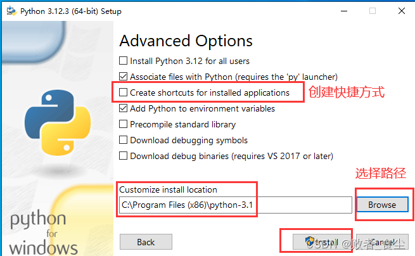Enable Precompile standard library option

point(123,124)
